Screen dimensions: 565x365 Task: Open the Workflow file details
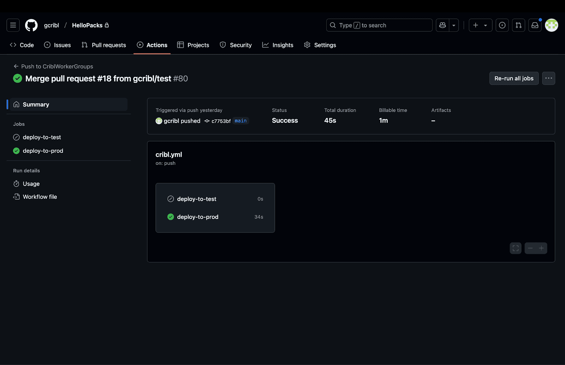(40, 197)
